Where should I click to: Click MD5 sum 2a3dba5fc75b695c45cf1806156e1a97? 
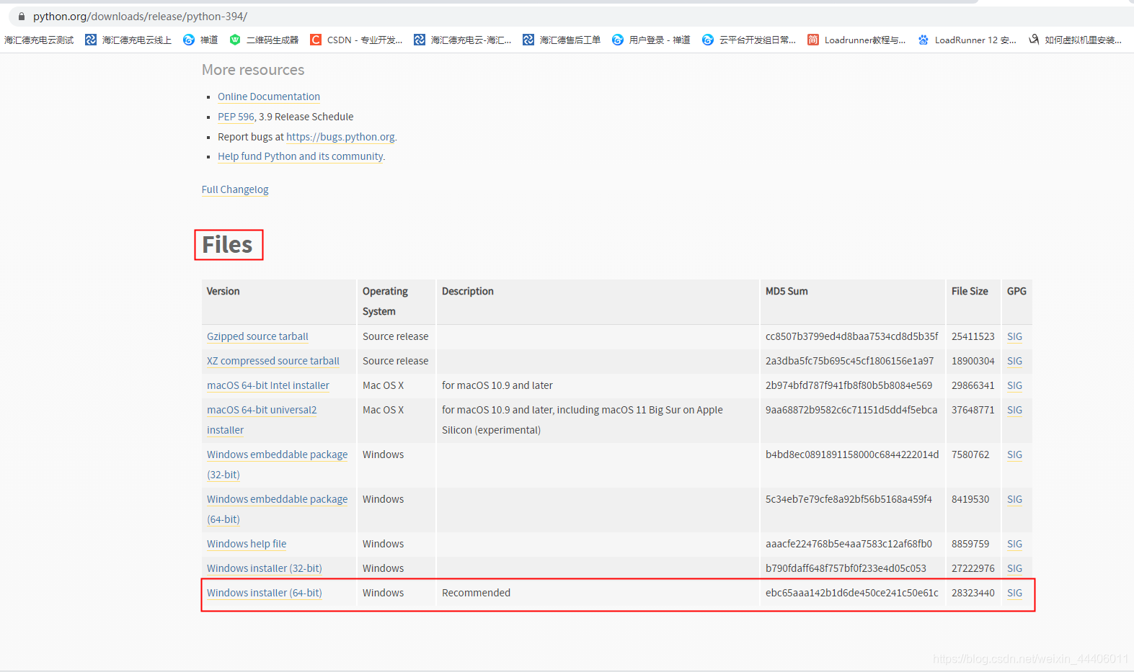[849, 361]
